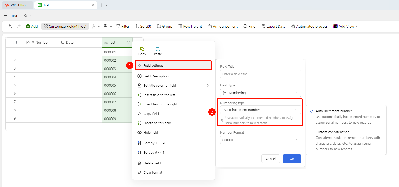Image resolution: width=399 pixels, height=187 pixels.
Task: Open the Field Type Numbering dropdown
Action: tap(261, 93)
